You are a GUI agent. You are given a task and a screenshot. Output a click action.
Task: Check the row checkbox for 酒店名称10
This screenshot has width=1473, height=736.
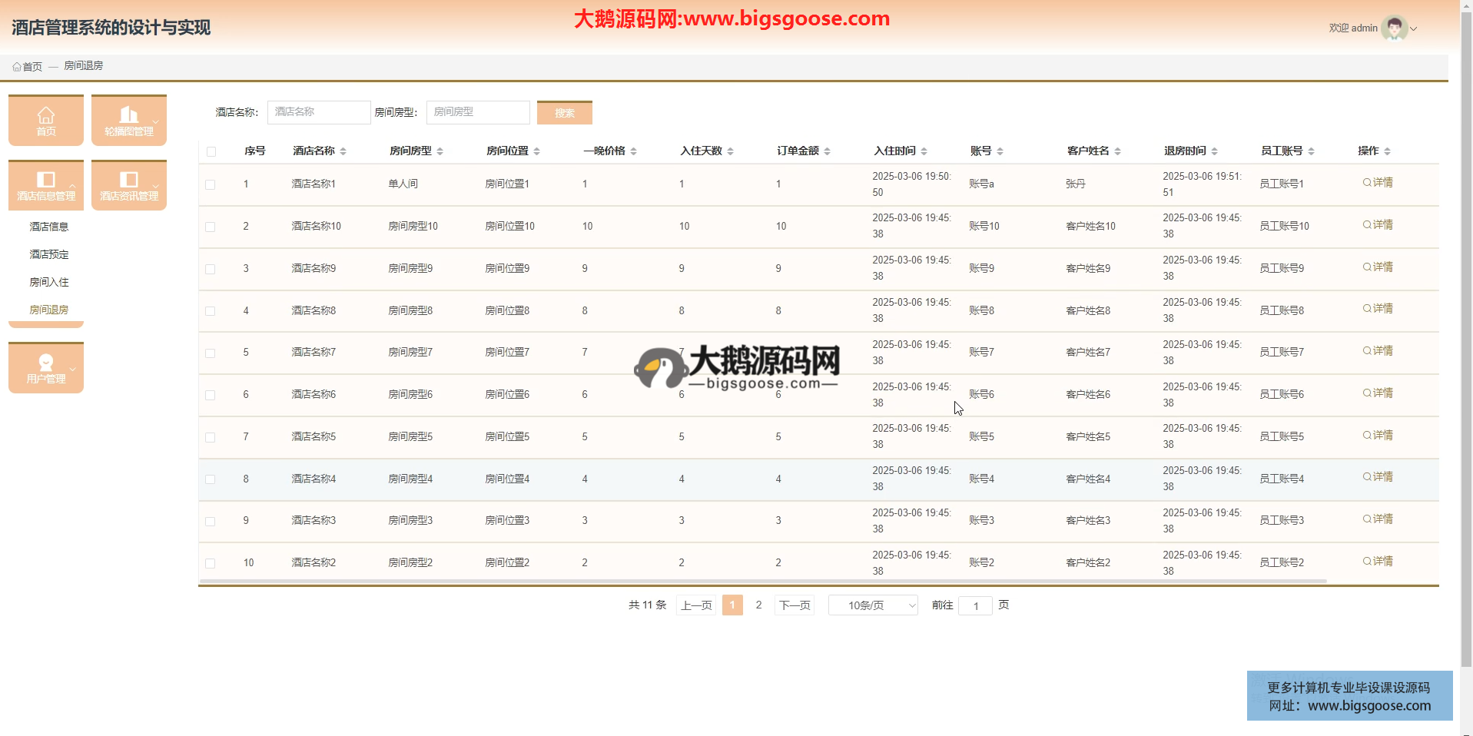[x=211, y=227]
